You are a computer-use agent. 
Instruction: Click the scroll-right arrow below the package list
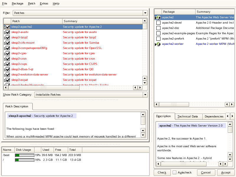[232, 104]
